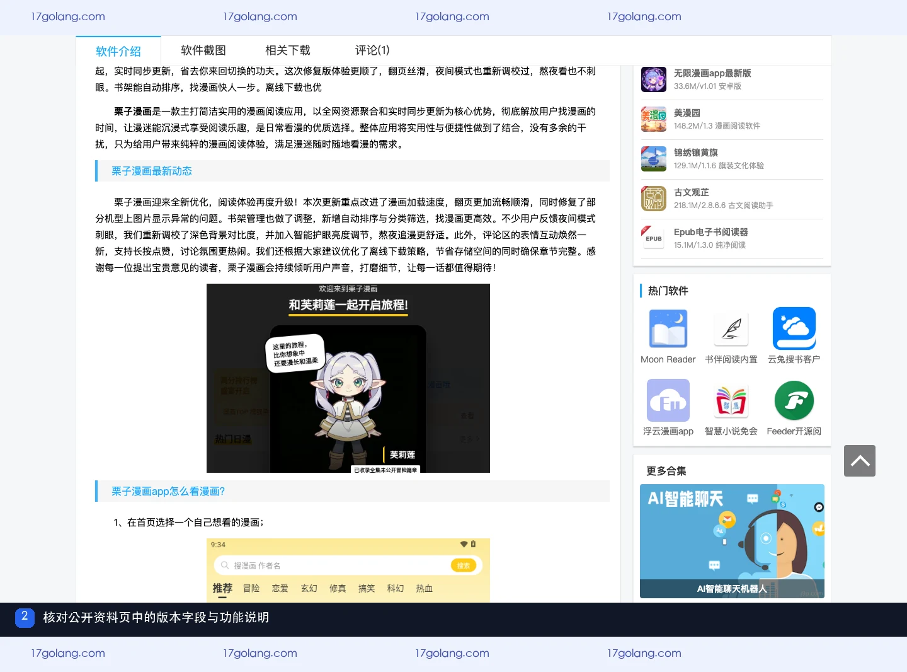Screen dimensions: 907x672
Task: Open the Feeder开源阅 text label
Action: [x=794, y=431]
